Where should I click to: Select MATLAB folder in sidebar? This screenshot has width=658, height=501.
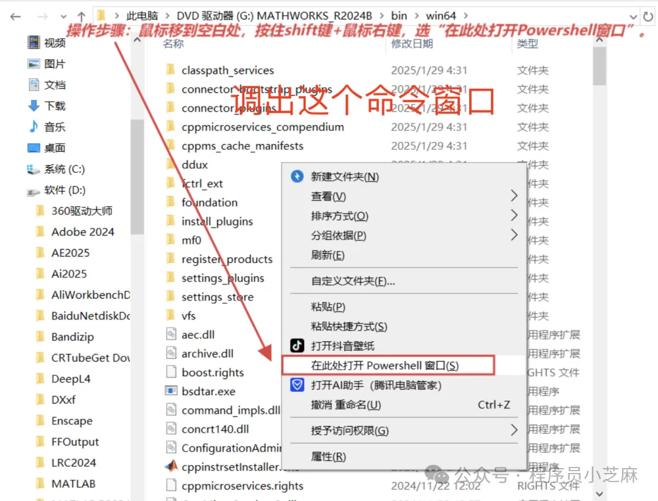(66, 483)
